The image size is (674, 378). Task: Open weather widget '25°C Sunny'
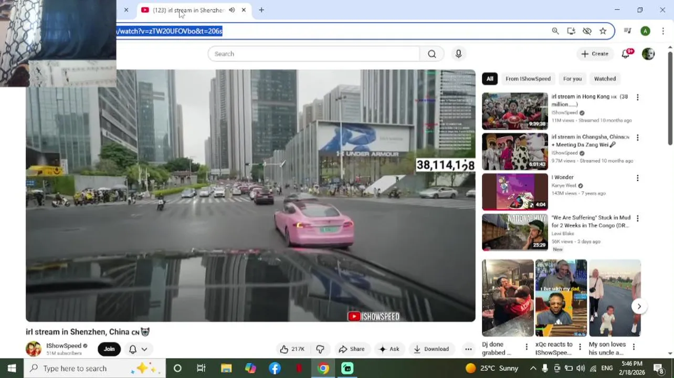pyautogui.click(x=492, y=368)
